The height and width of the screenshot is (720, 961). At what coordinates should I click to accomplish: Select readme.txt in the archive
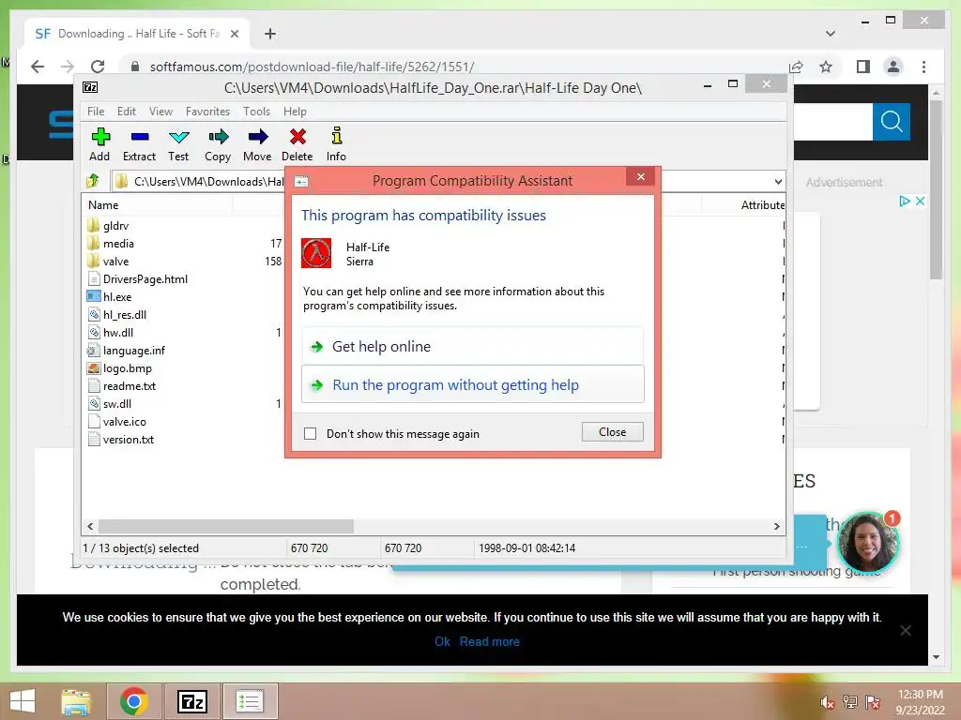[x=130, y=386]
